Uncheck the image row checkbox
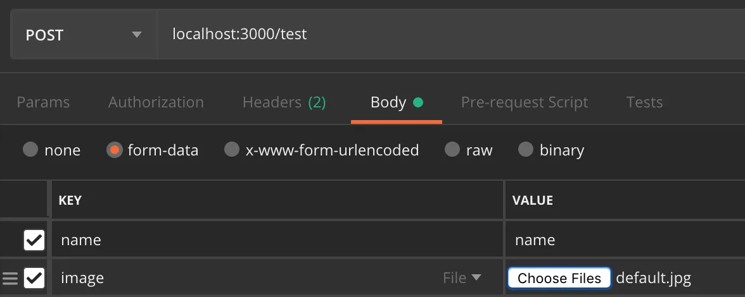This screenshot has height=297, width=745. [34, 278]
